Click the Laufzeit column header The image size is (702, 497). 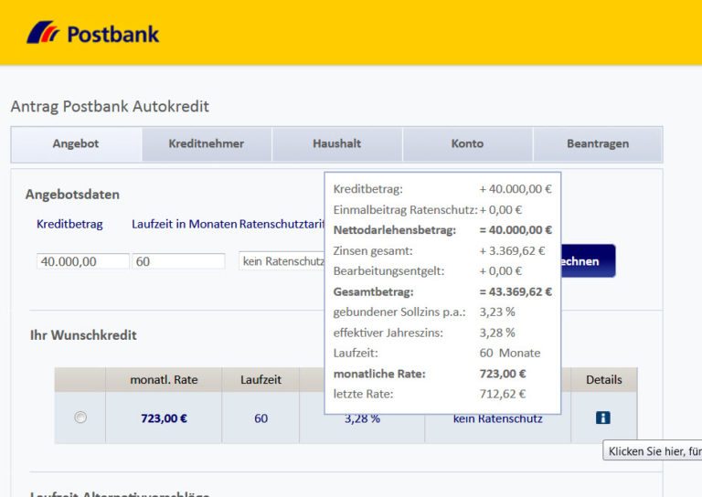click(x=261, y=380)
